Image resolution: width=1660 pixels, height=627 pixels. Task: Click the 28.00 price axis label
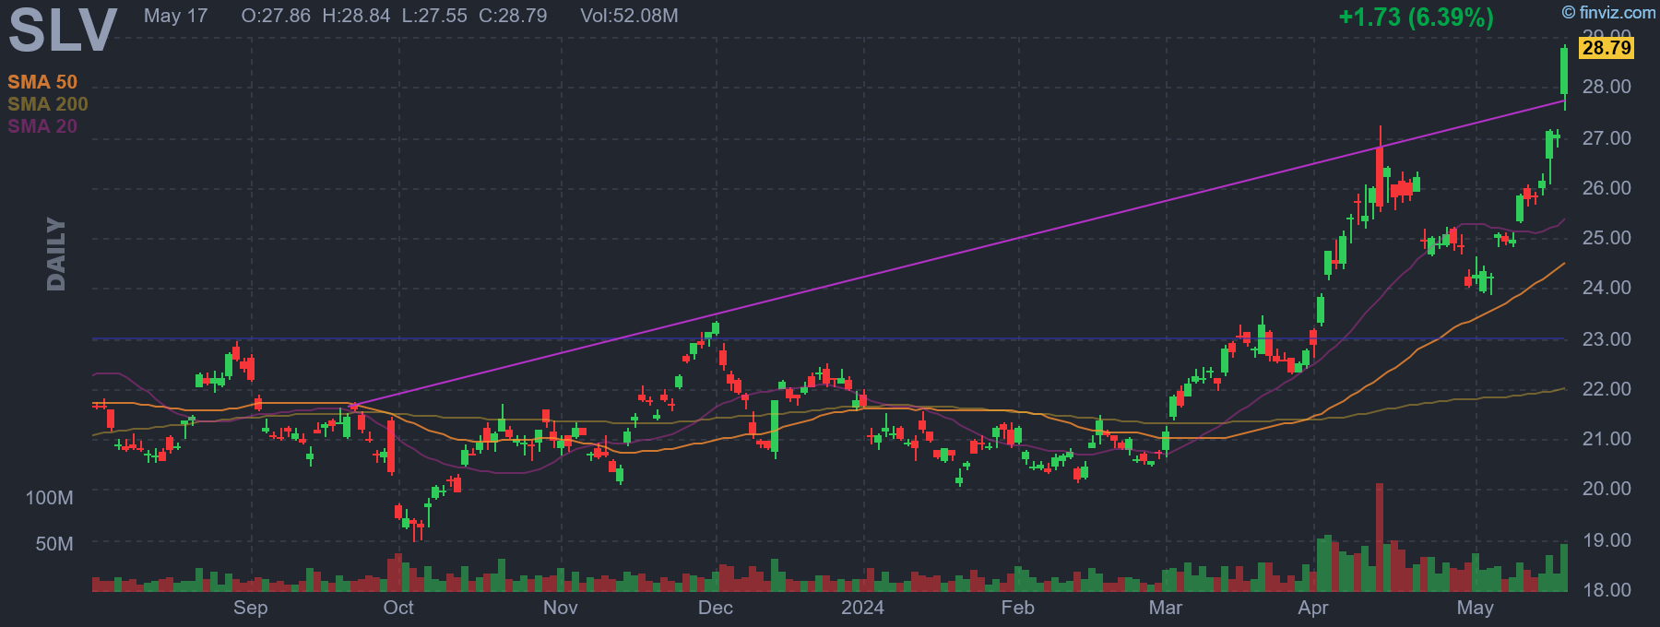pyautogui.click(x=1607, y=87)
